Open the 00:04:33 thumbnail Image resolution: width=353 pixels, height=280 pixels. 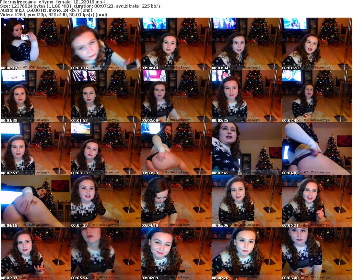point(106,201)
